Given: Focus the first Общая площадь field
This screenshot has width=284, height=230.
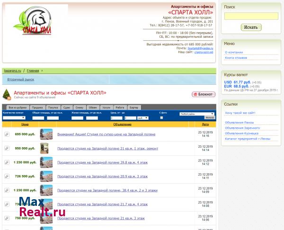Looking at the screenshot, I should [38, 118].
